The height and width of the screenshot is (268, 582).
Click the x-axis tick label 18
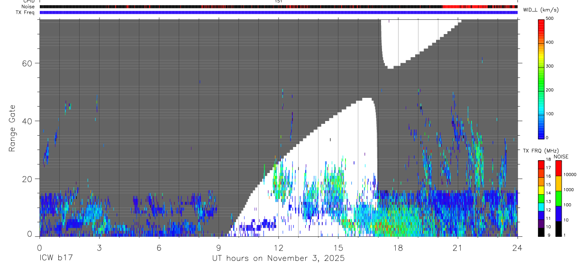pos(398,248)
